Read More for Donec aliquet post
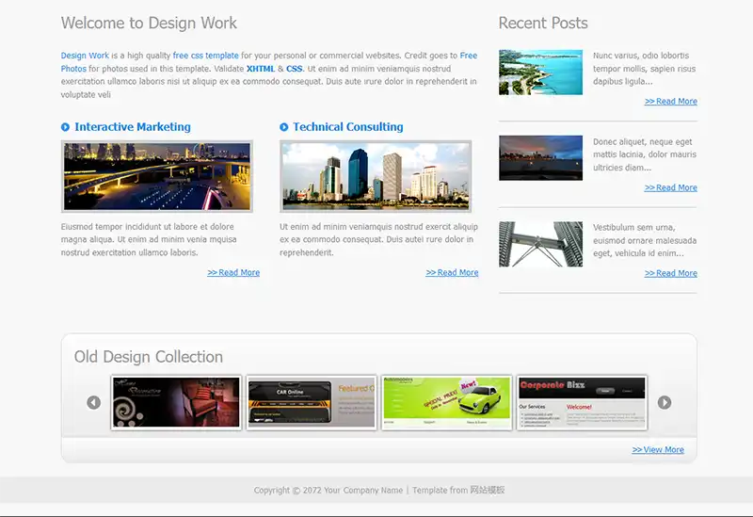The height and width of the screenshot is (517, 753). point(671,187)
